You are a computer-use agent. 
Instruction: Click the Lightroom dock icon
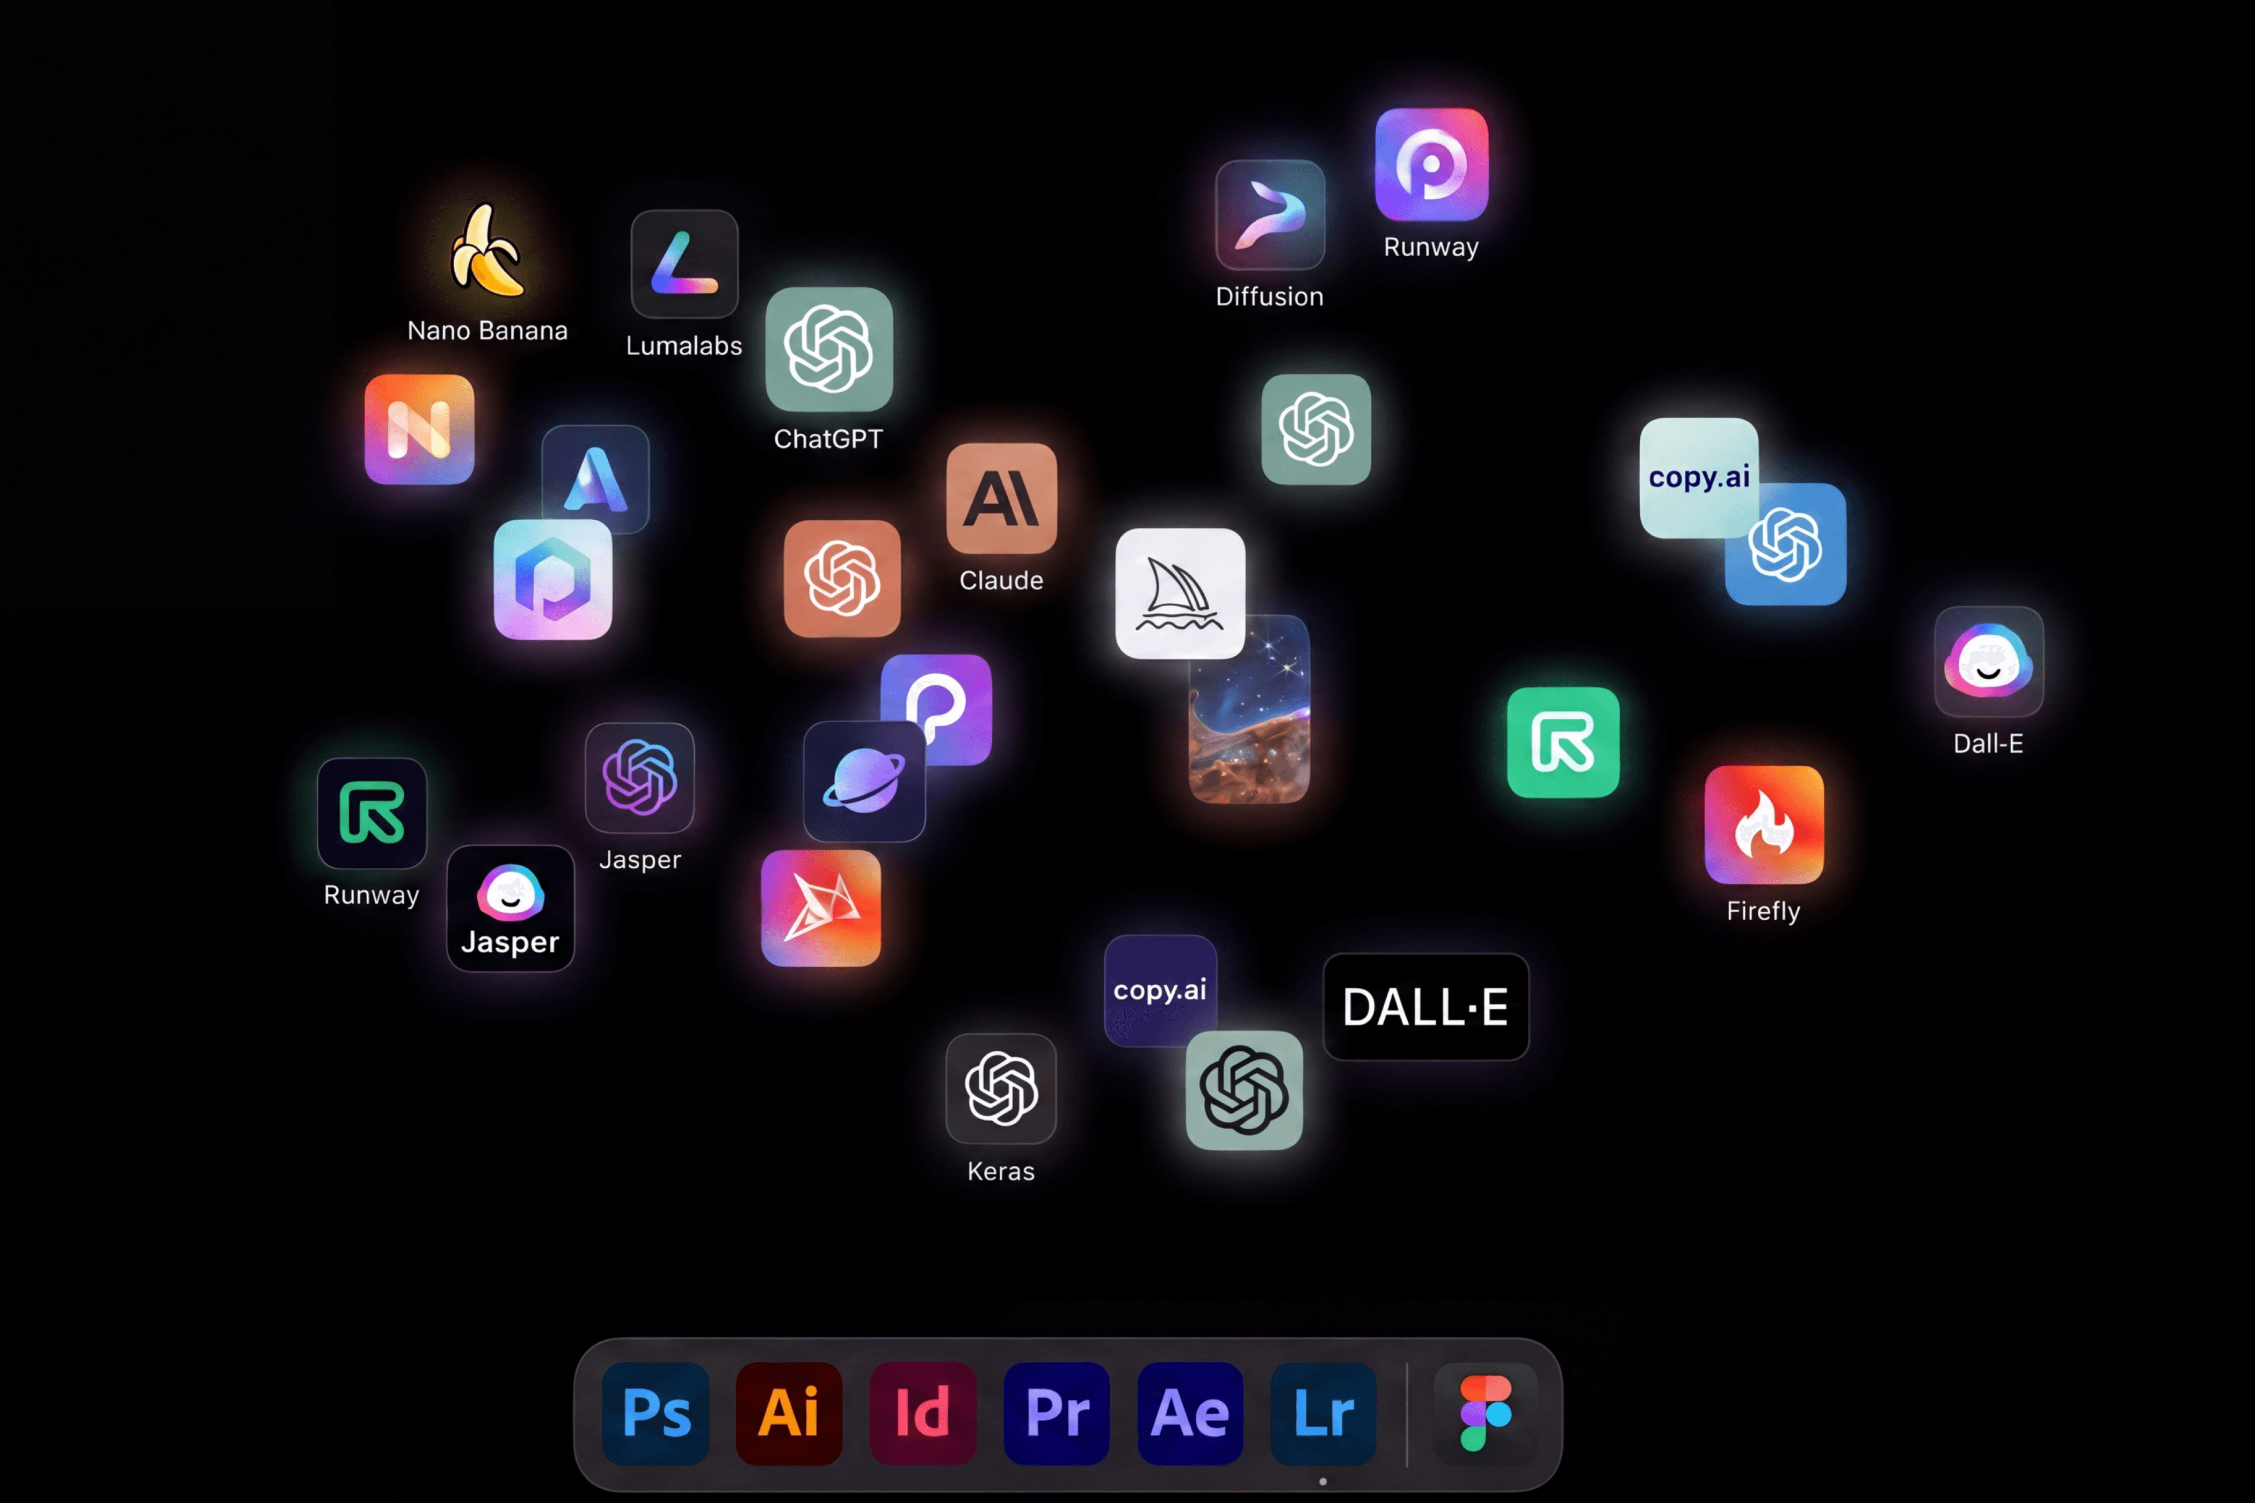coord(1323,1413)
